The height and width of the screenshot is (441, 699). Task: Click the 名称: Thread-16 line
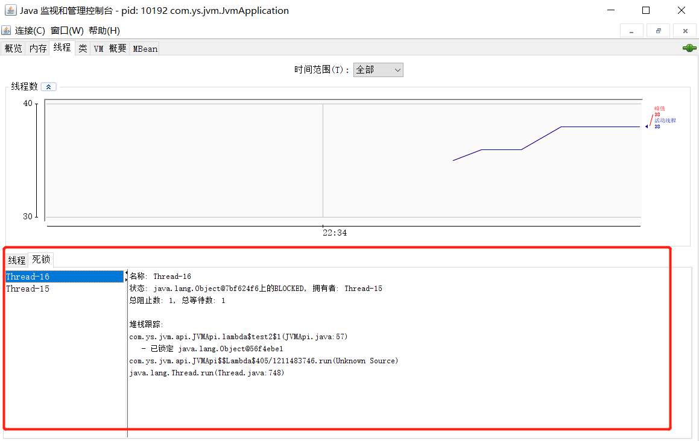click(x=160, y=277)
